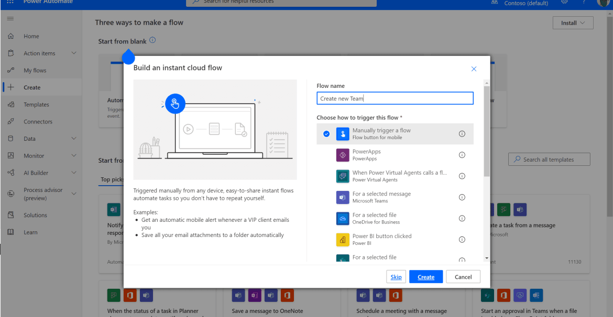Expand Process advisor submenu chevron

click(74, 194)
